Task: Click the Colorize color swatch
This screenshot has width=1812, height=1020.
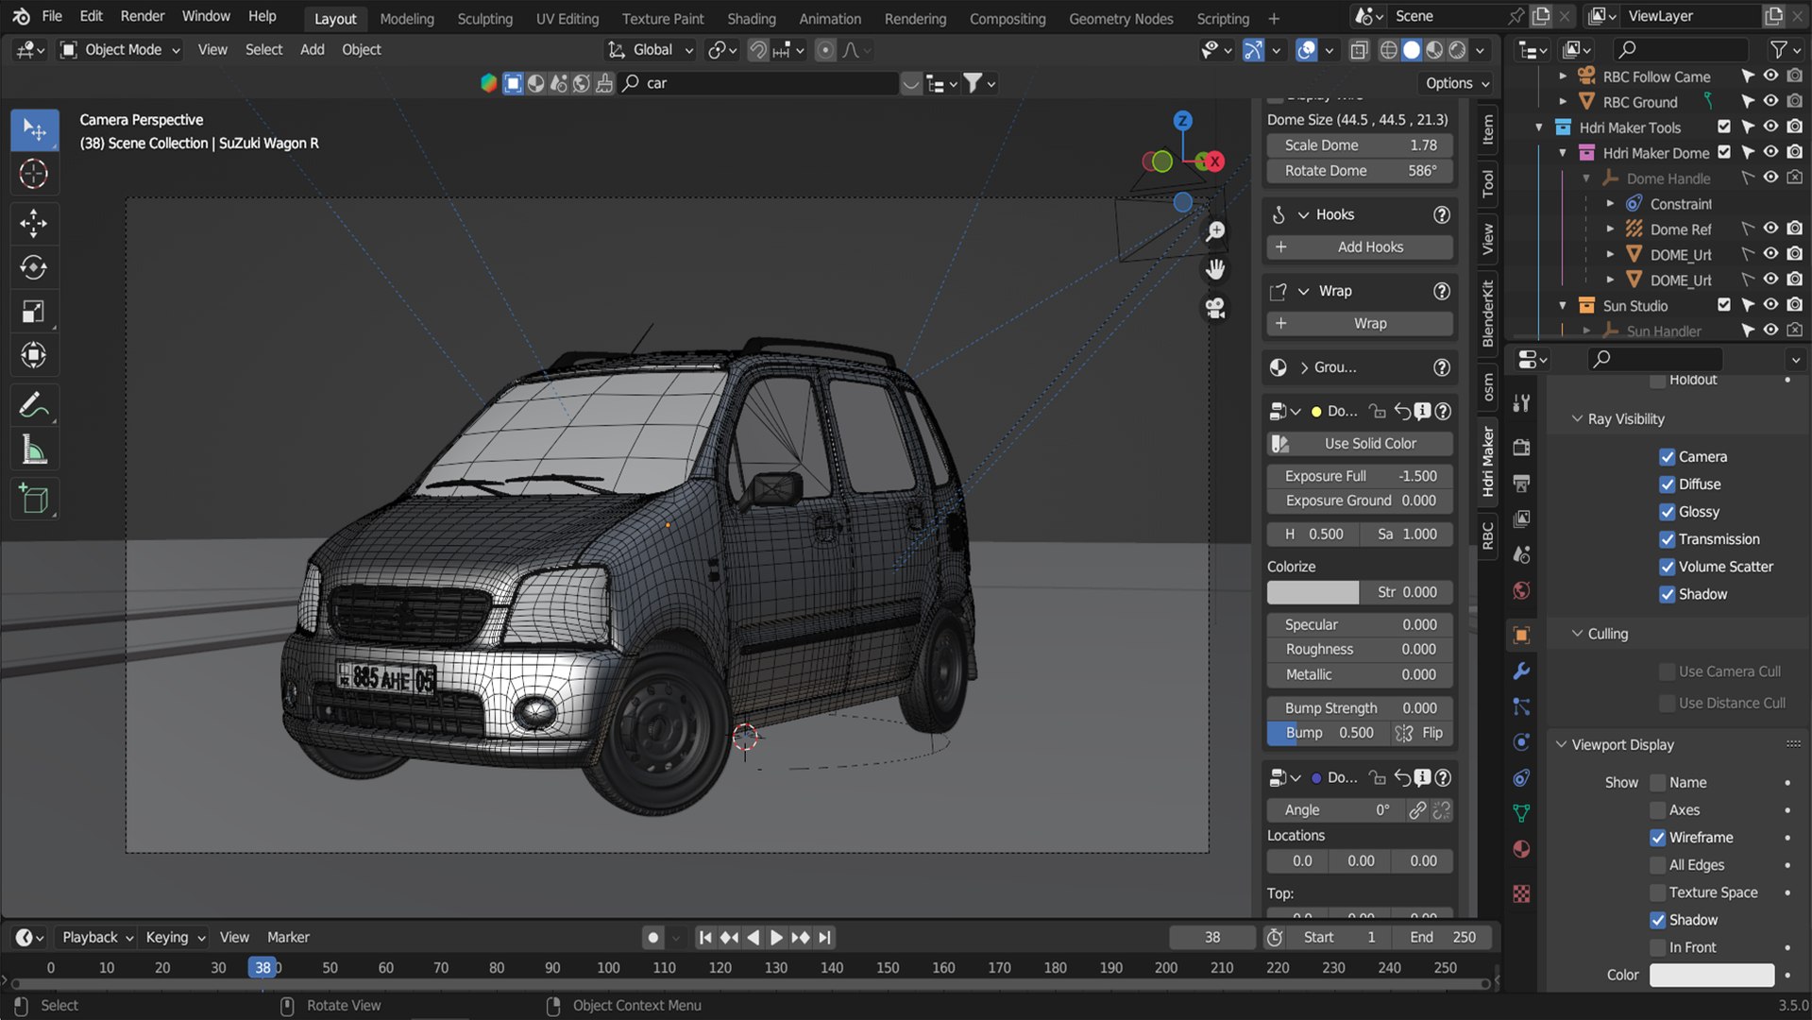Action: pyautogui.click(x=1312, y=592)
